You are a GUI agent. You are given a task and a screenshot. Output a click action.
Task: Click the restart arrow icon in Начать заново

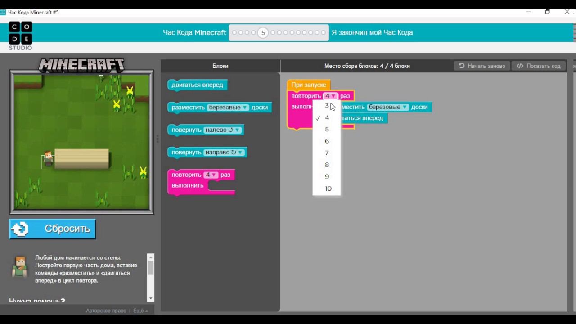tap(462, 66)
